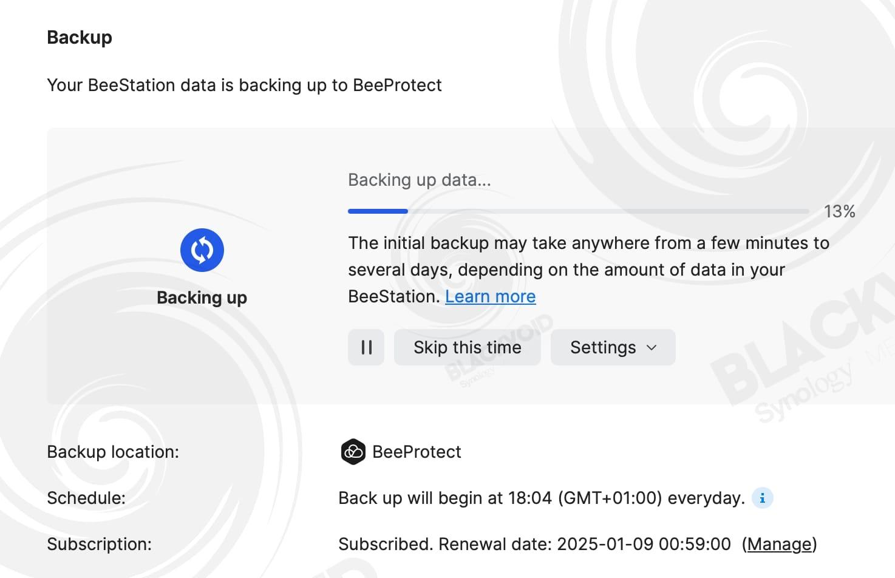Click the subscription renewal date text
895x578 pixels.
coord(534,544)
